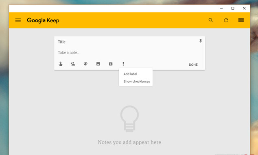Click the DONE button
This screenshot has width=258, height=155.
193,65
